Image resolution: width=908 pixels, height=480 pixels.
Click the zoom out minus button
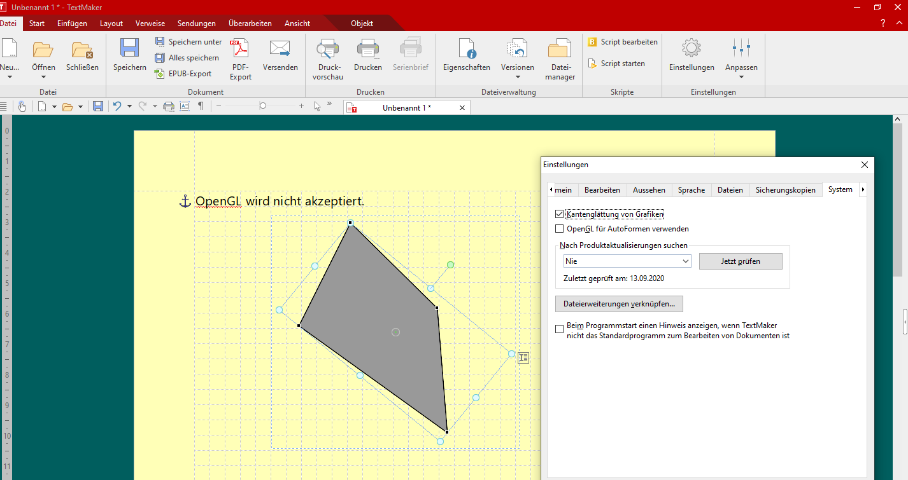(x=218, y=106)
